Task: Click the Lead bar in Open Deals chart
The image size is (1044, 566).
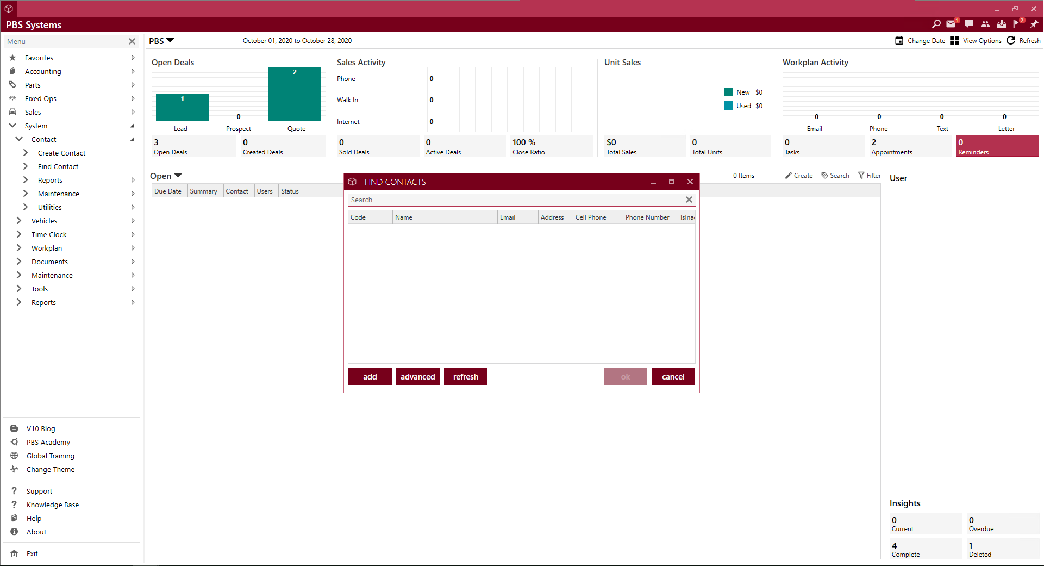Action: tap(182, 107)
